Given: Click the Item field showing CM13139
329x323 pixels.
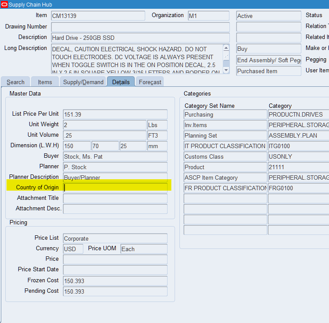Looking at the screenshot, I should click(x=98, y=16).
